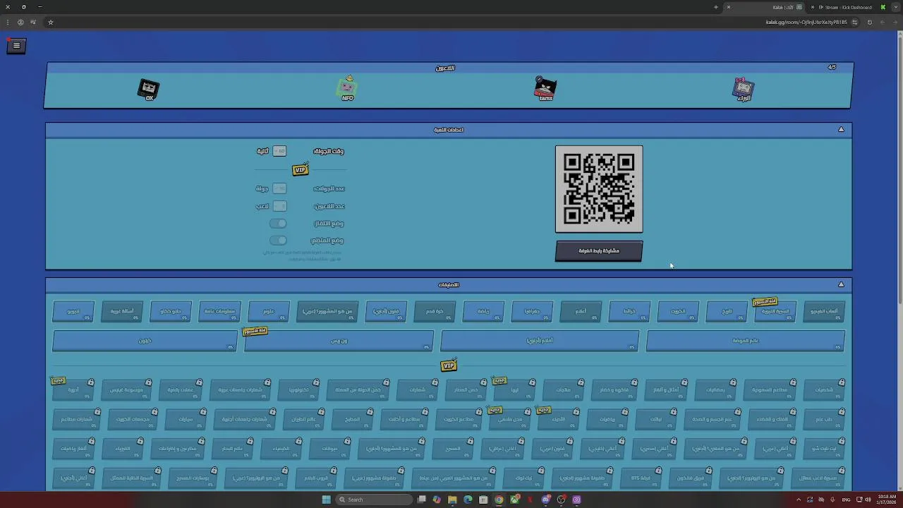Bookmark this page with the star icon
The image size is (903, 508).
pyautogui.click(x=51, y=22)
